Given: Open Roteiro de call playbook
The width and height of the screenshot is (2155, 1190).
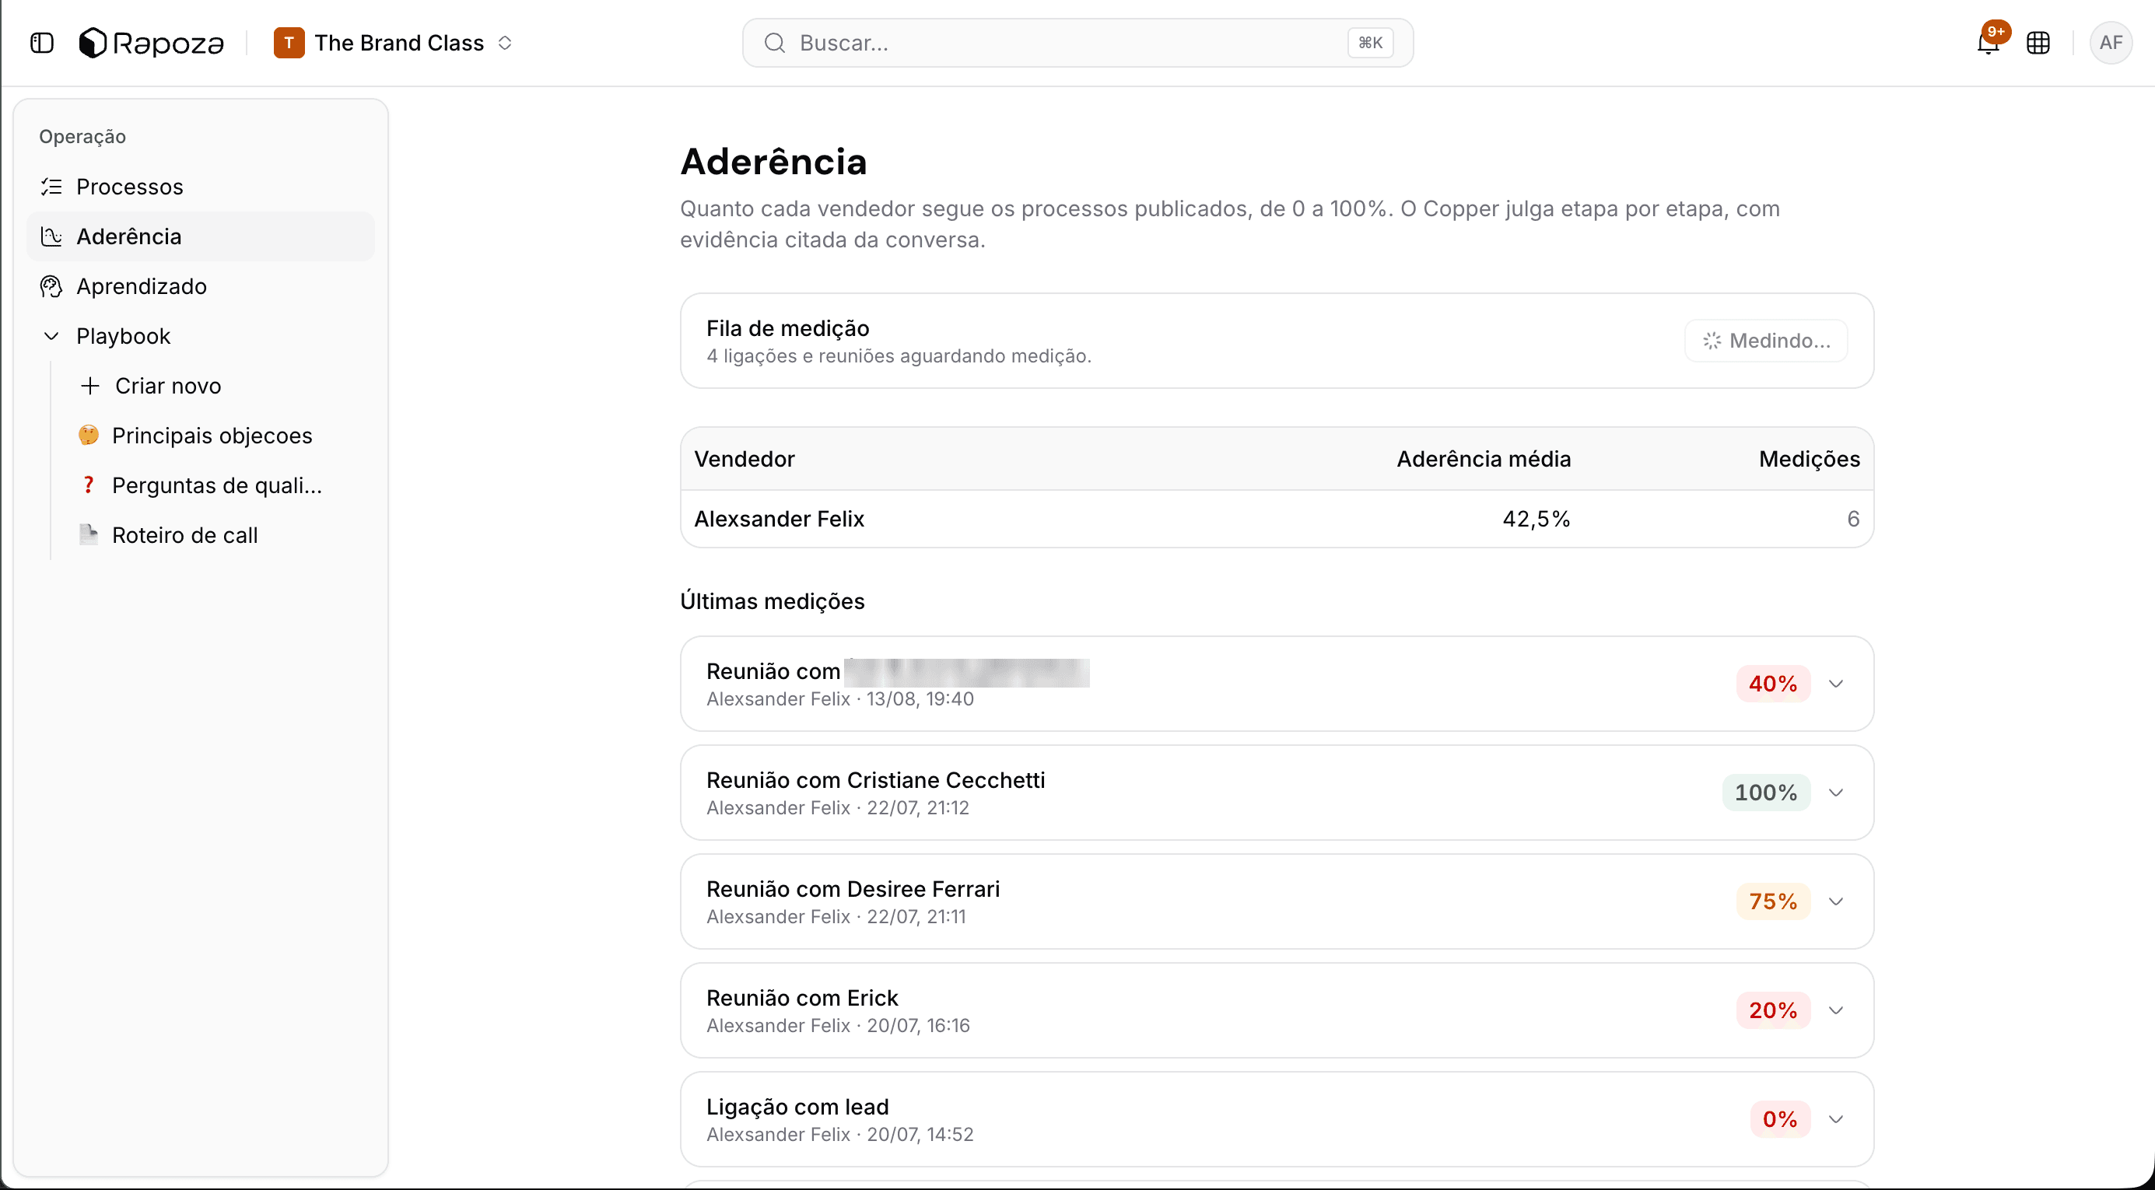Looking at the screenshot, I should click(x=218, y=534).
